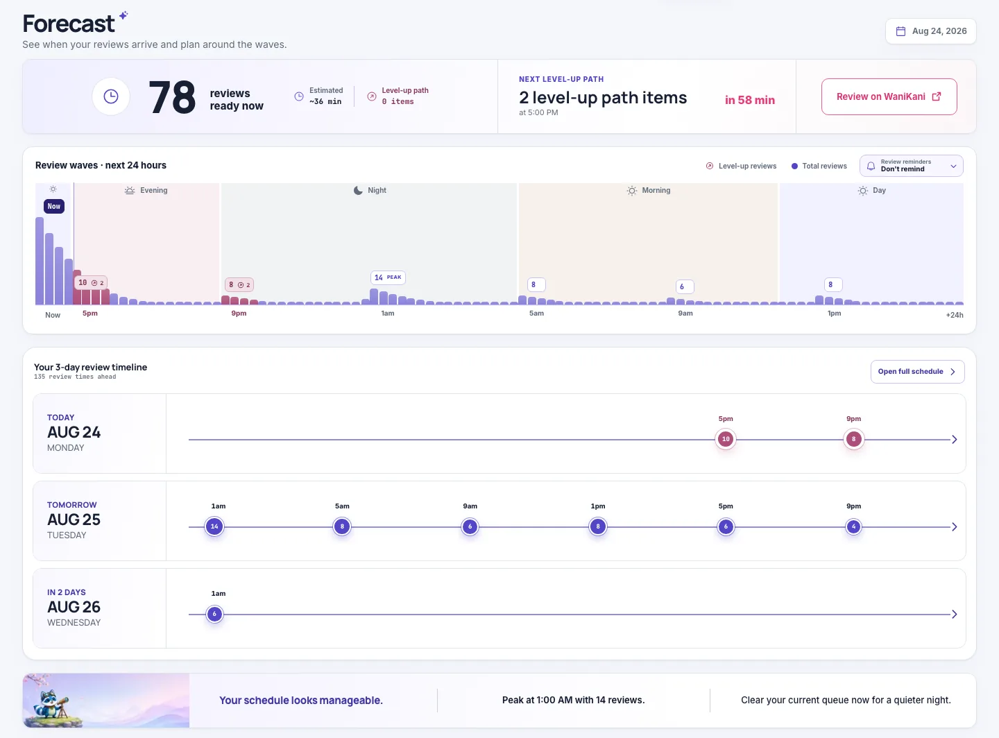This screenshot has width=999, height=738.
Task: Select the 9pm node with 8 on today's timeline
Action: (x=854, y=439)
